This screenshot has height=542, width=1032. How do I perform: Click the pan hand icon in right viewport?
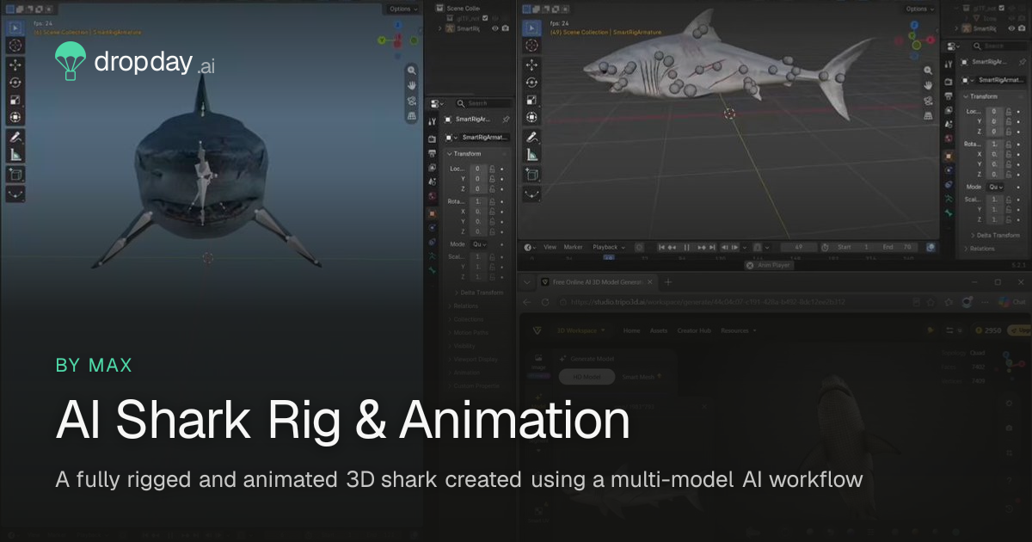(929, 85)
